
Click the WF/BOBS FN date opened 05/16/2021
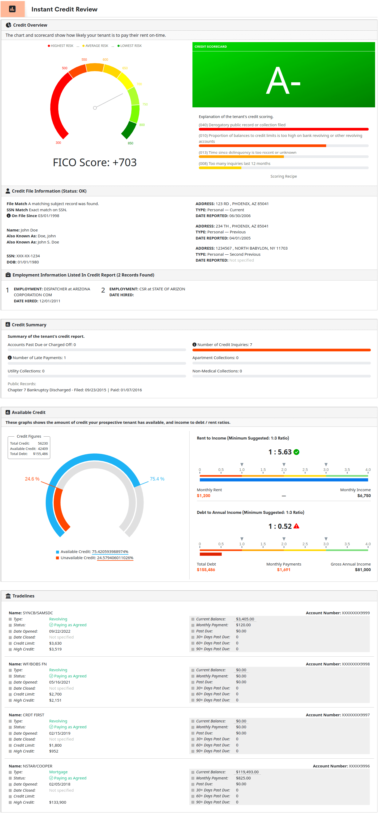(60, 682)
